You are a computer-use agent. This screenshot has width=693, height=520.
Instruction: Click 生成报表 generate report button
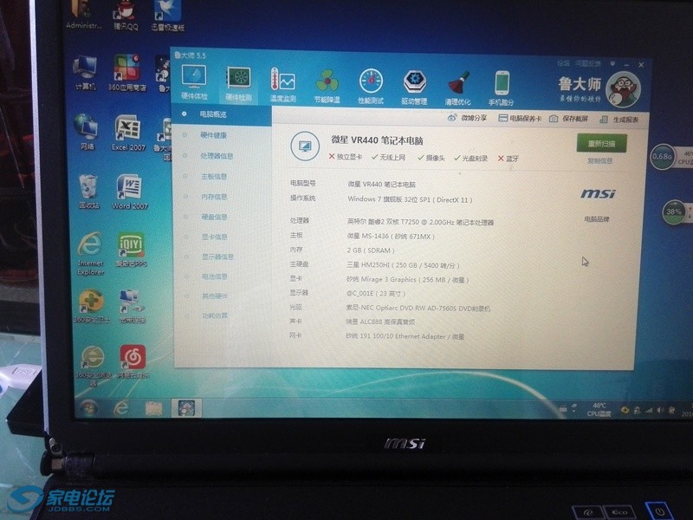click(620, 120)
